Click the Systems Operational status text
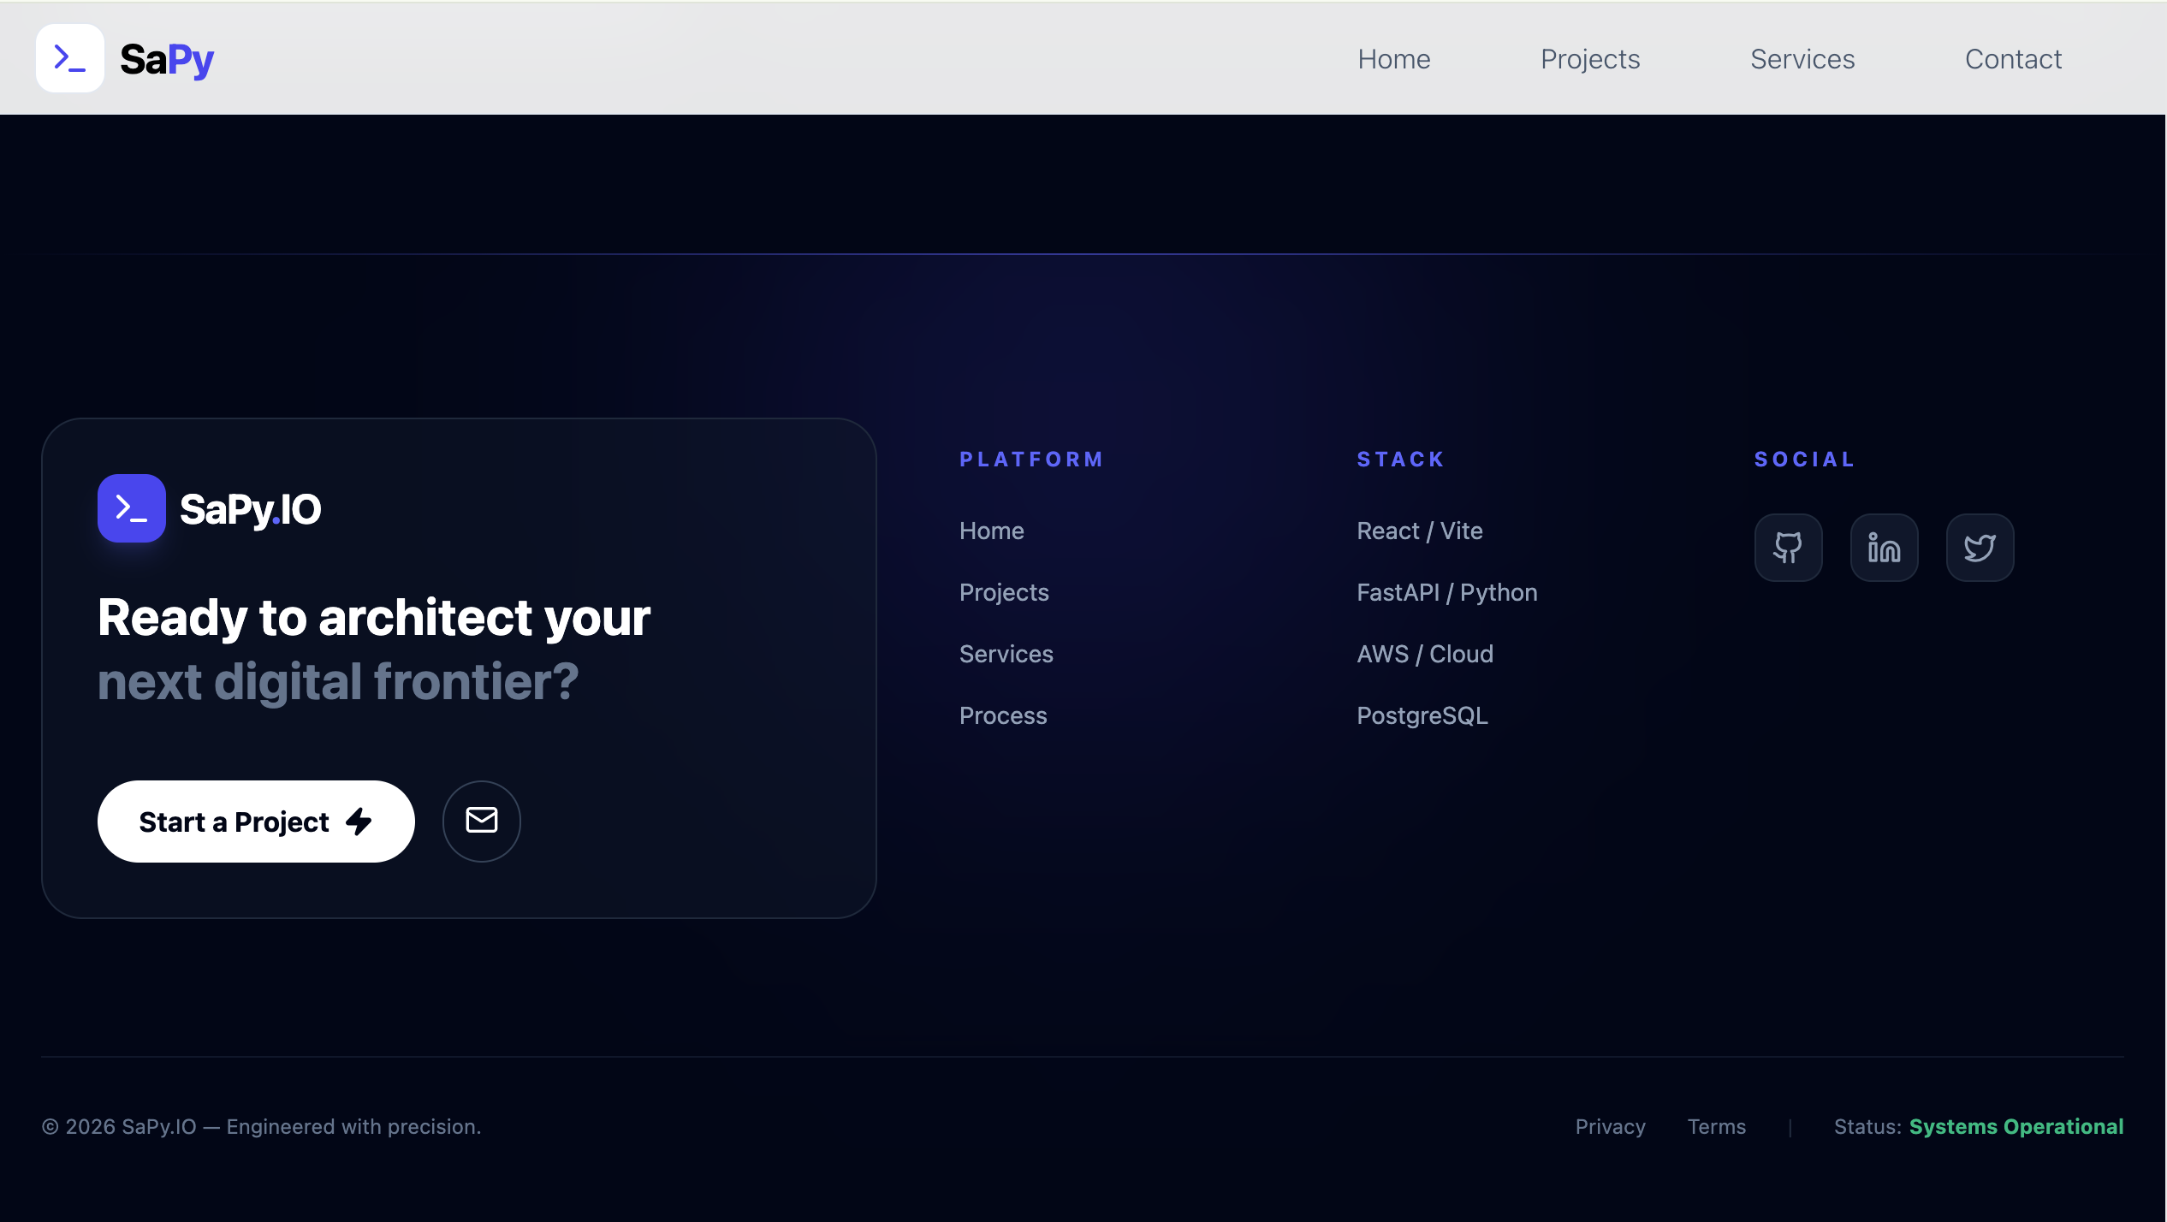 (2016, 1127)
